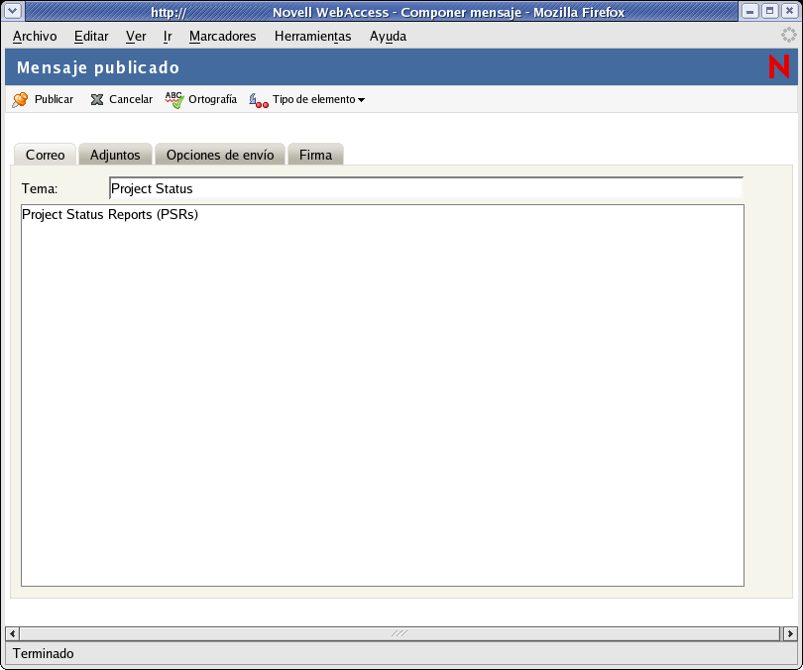
Task: Click the Ortografía spell-check icon
Action: (x=174, y=99)
